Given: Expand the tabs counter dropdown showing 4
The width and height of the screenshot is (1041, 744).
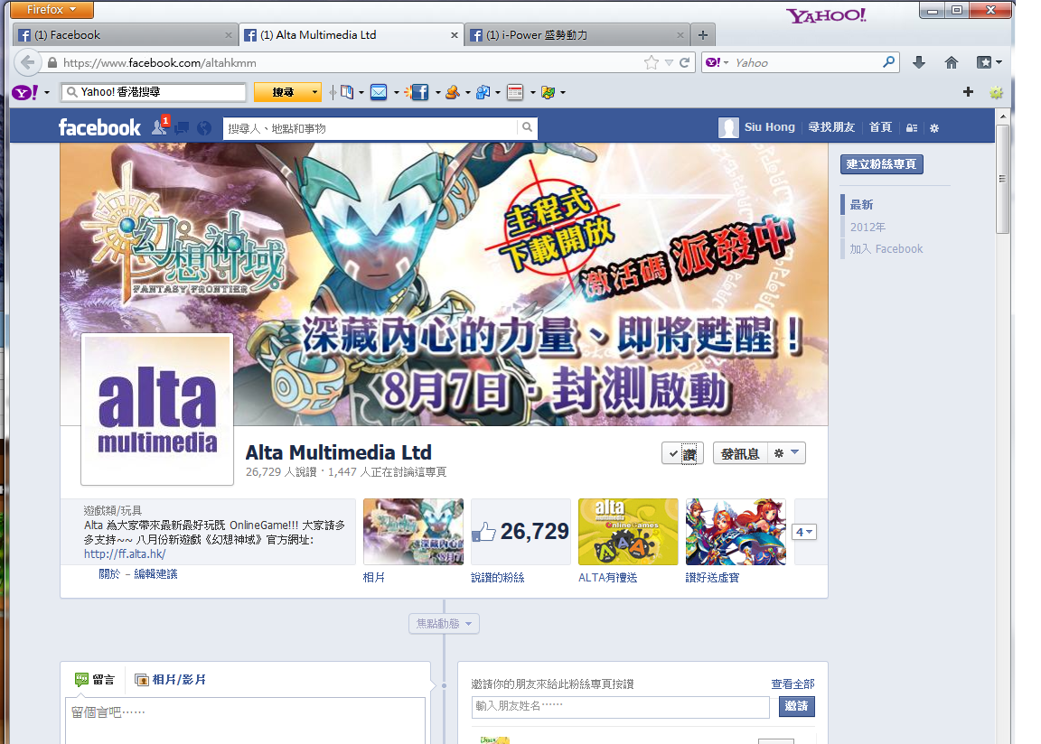Looking at the screenshot, I should [x=804, y=532].
